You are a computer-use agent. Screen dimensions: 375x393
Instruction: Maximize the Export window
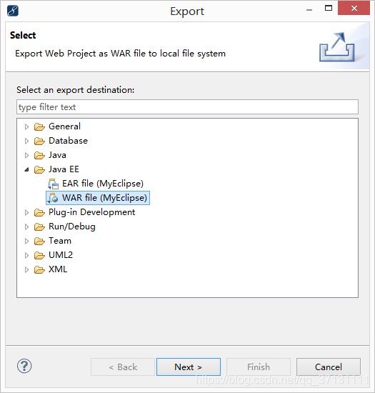(329, 9)
